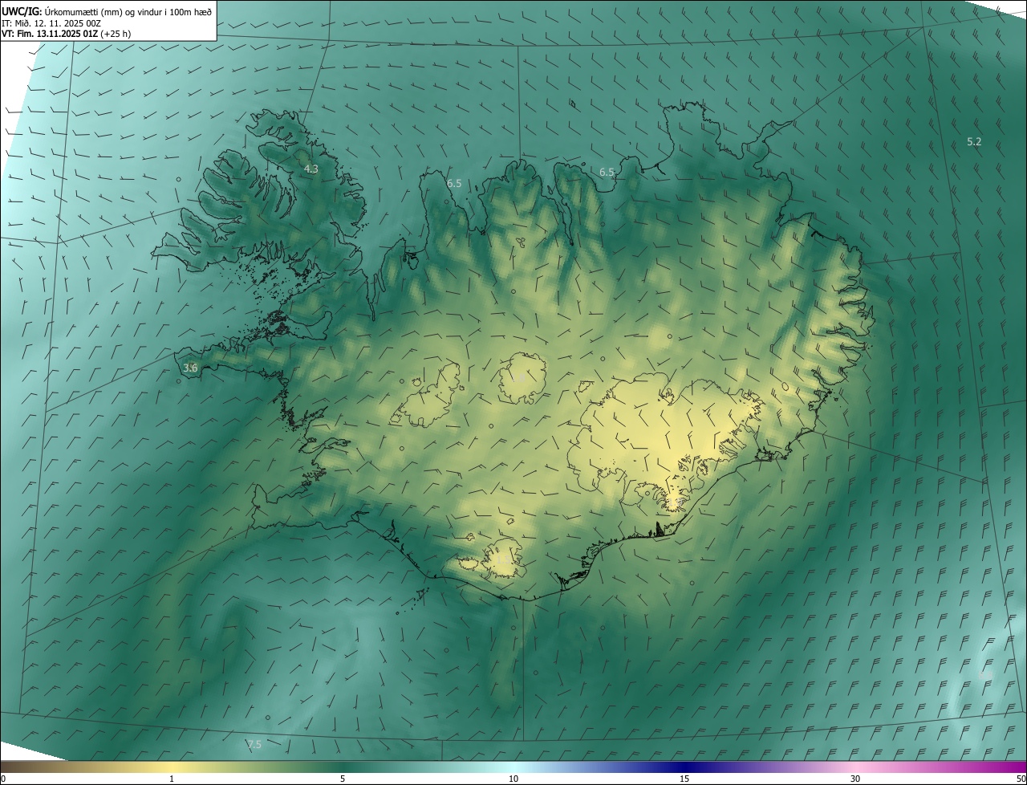The image size is (1027, 785).
Task: Click the 5 tick on the colour scale
Action: [x=343, y=779]
